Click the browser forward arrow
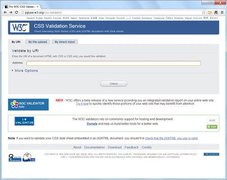The height and width of the screenshot is (180, 227). pos(11,13)
